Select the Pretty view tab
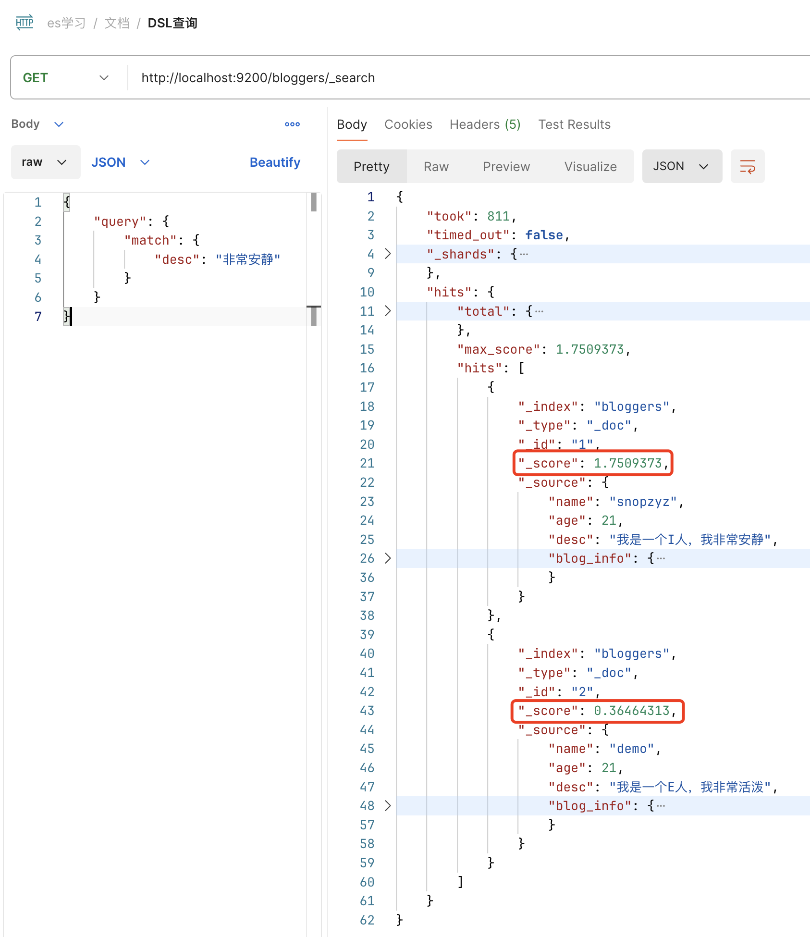This screenshot has width=810, height=937. tap(371, 166)
